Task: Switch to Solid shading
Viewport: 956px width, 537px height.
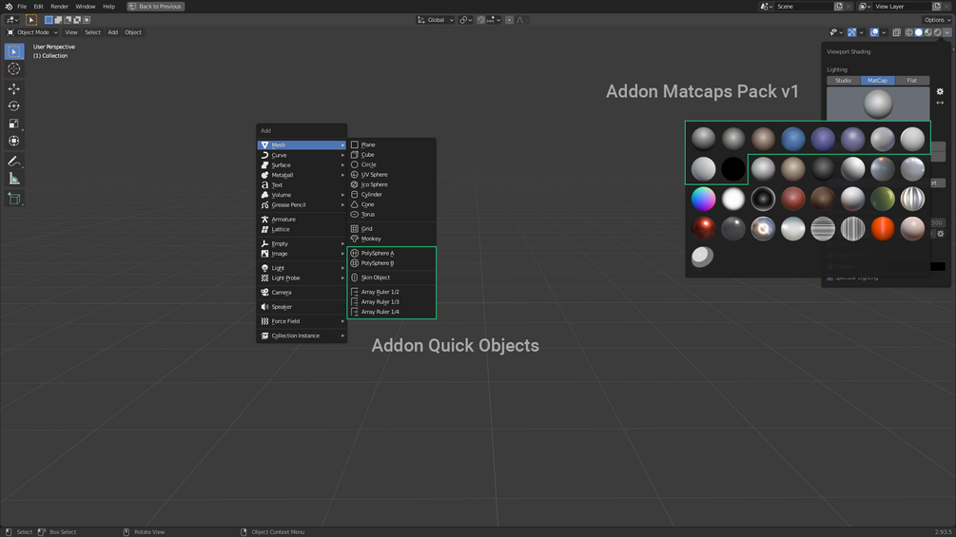Action: pos(918,32)
